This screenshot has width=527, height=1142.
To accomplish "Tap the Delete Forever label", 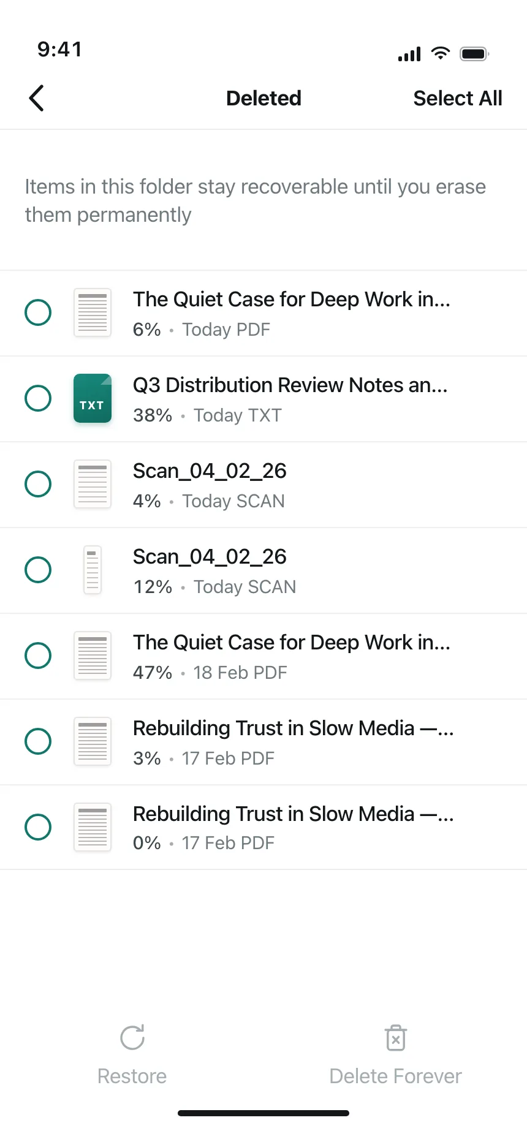I will [396, 1076].
